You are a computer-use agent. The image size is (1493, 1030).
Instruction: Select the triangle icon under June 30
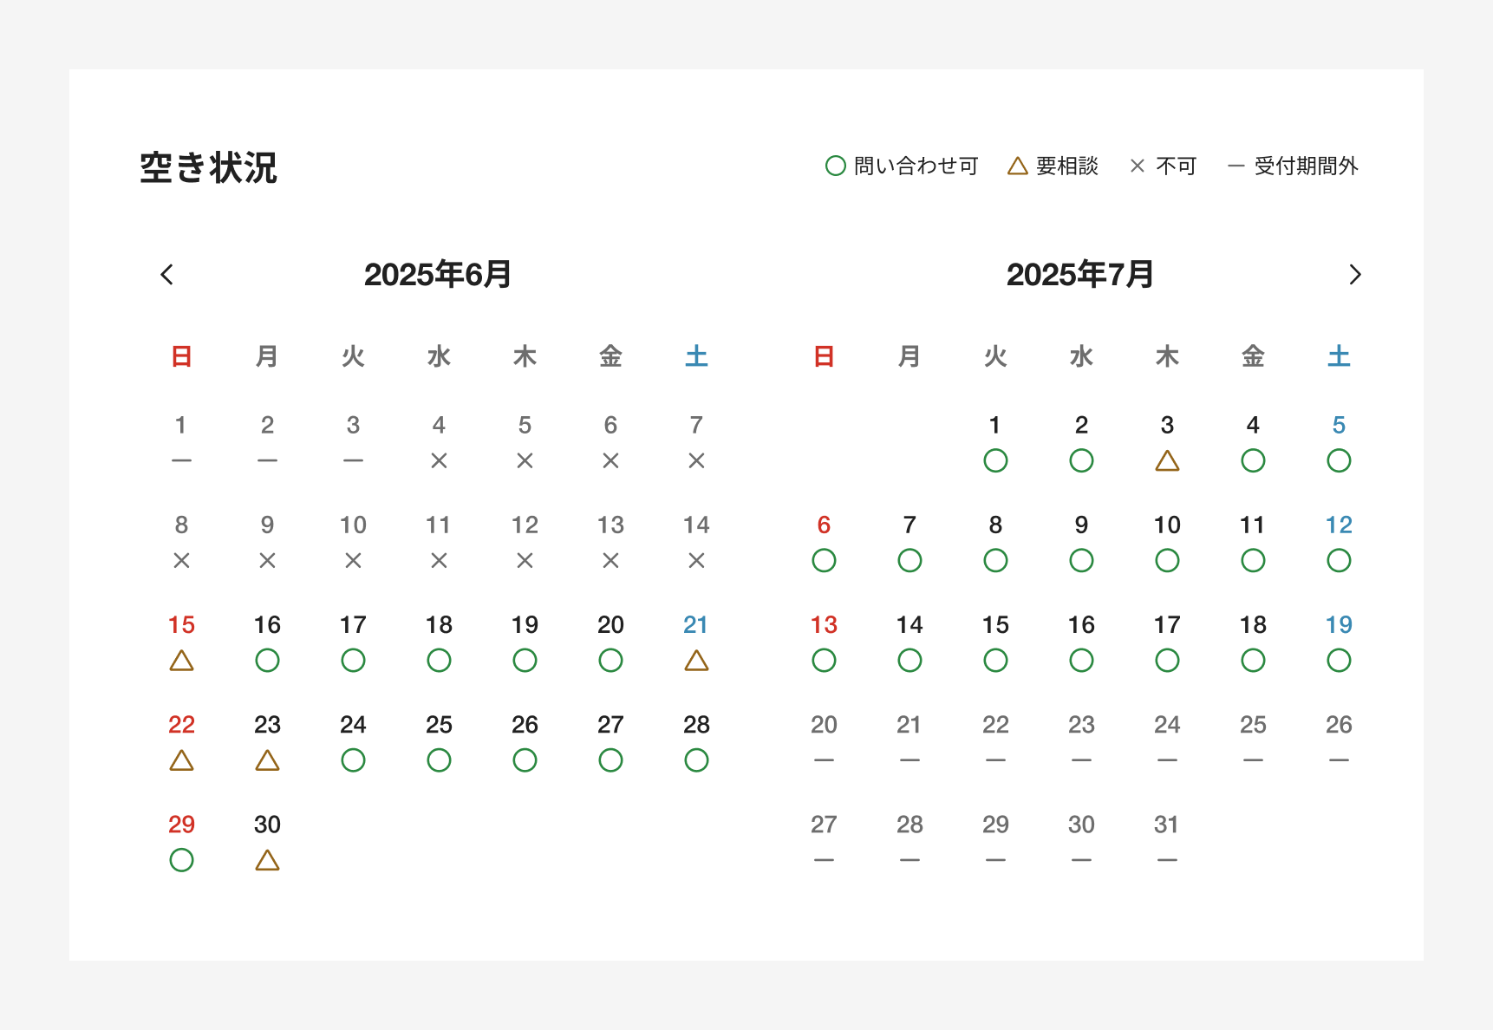267,860
